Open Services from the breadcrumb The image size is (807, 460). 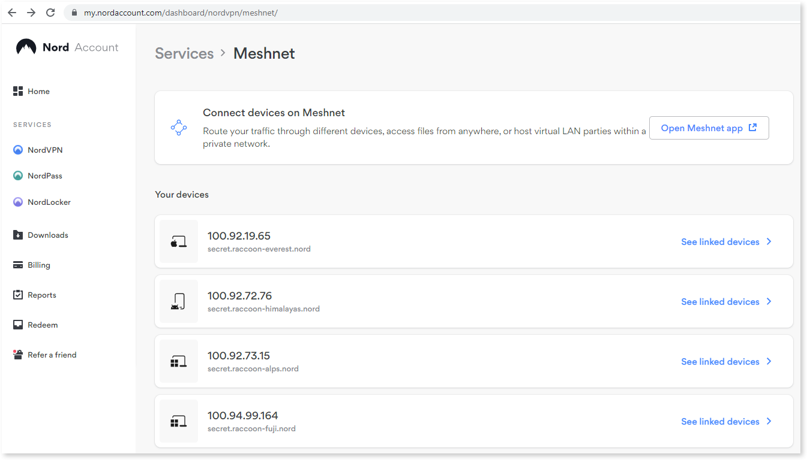[184, 53]
